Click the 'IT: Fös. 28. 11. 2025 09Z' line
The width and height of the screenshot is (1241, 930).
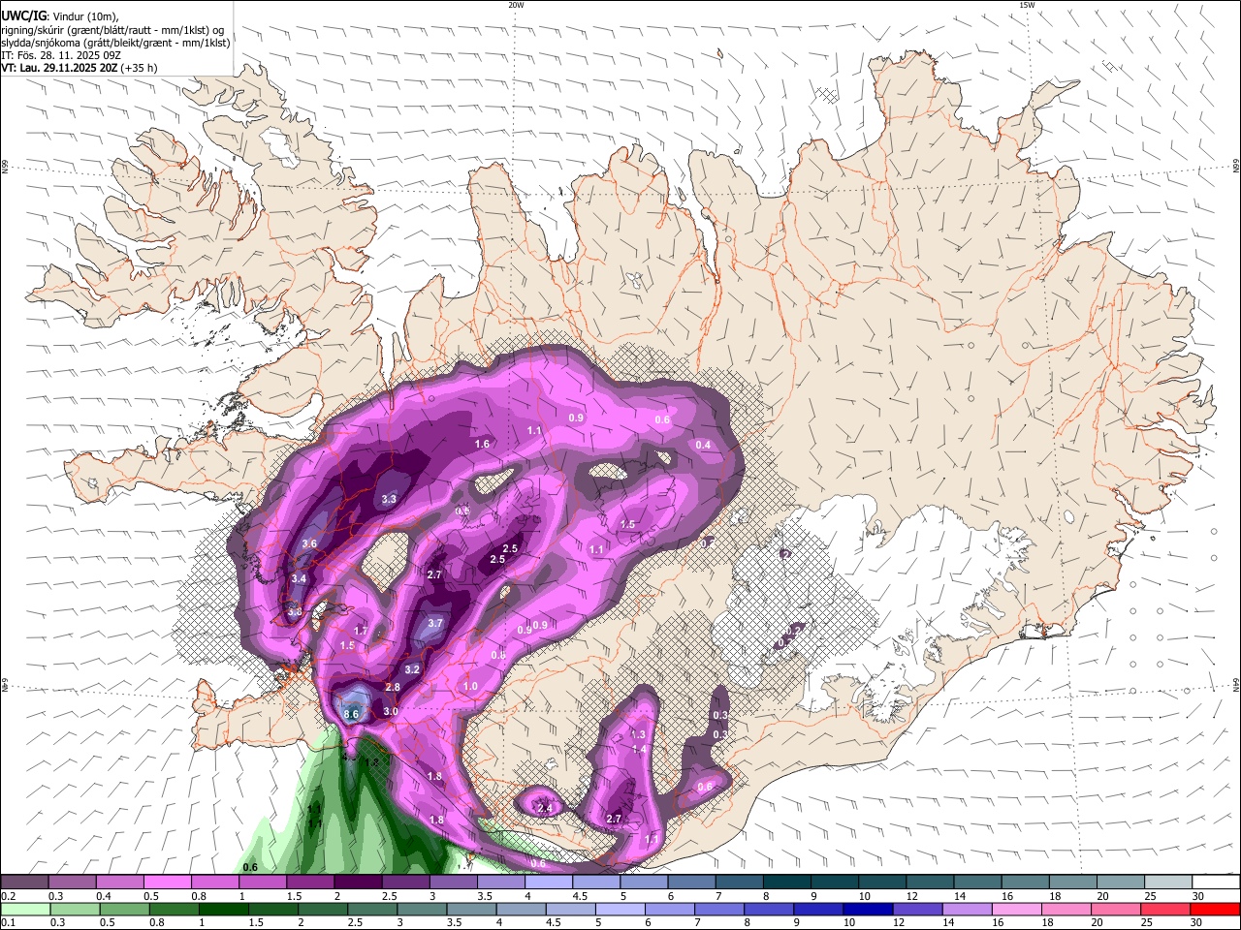(x=61, y=55)
